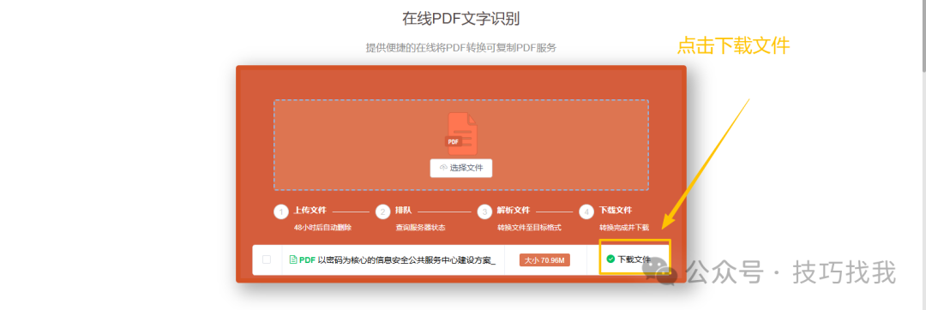Click the note 48小时后自动删除
This screenshot has height=310, width=926.
[322, 228]
